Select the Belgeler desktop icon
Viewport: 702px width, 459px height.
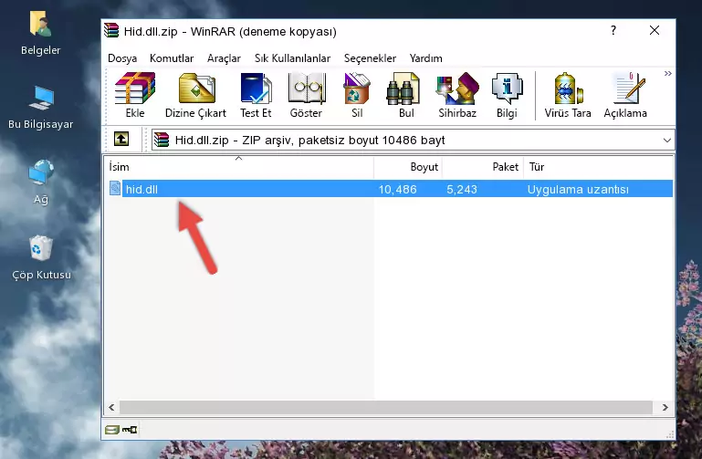point(41,34)
